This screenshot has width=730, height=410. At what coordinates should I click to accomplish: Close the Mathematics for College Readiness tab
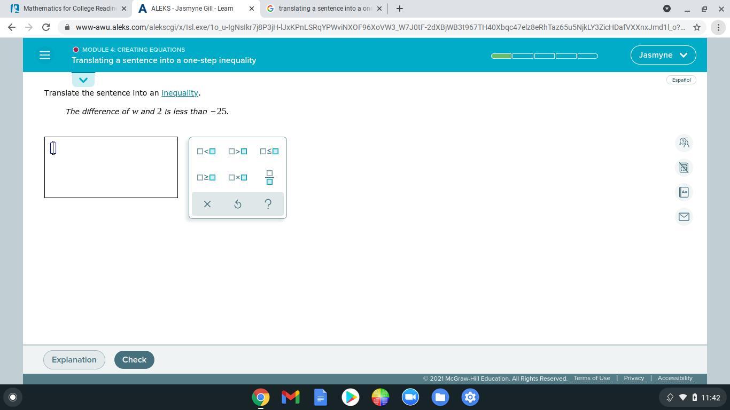click(x=124, y=9)
